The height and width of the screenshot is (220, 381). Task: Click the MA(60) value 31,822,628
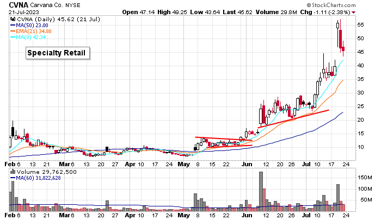point(47,178)
